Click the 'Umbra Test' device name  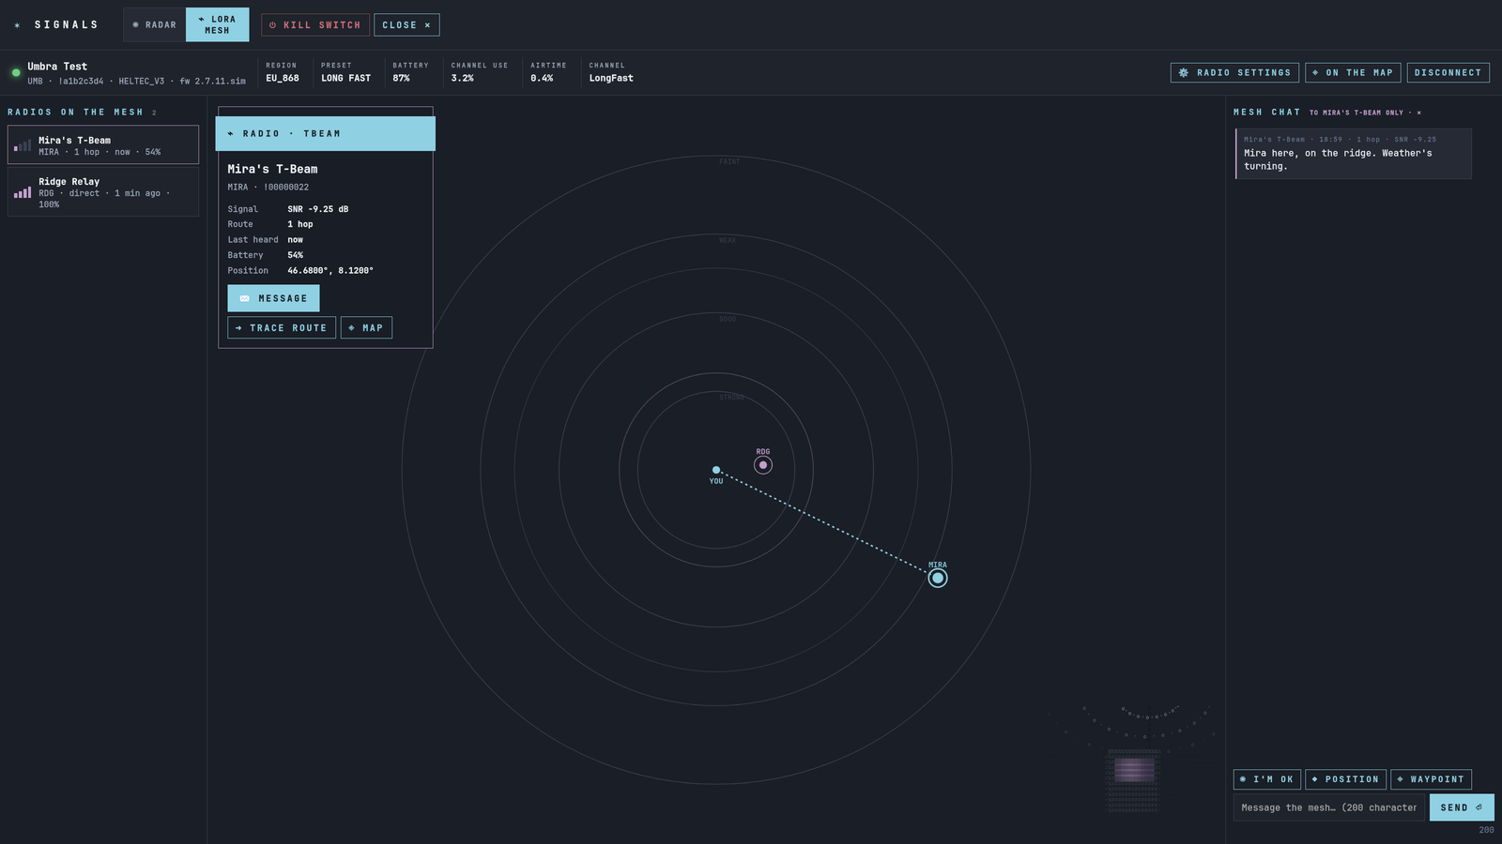pyautogui.click(x=57, y=67)
